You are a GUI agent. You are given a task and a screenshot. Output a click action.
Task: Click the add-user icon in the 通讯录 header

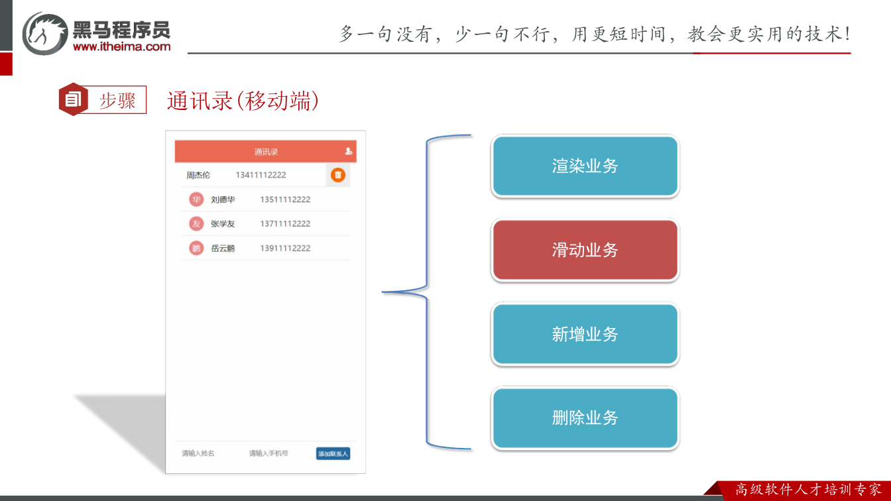349,151
